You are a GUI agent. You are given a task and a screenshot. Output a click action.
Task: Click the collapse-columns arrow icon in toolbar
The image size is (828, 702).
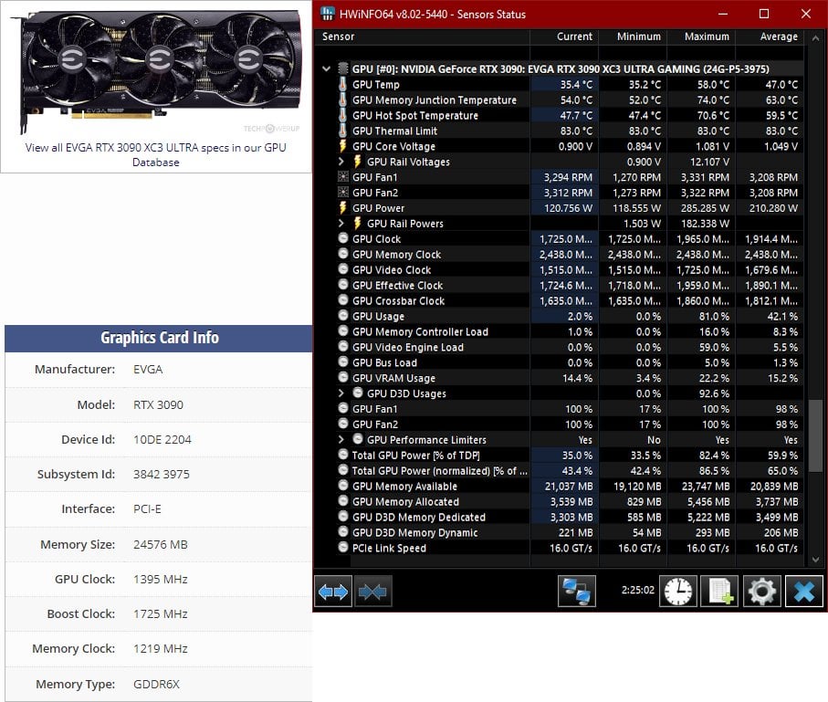(x=372, y=591)
